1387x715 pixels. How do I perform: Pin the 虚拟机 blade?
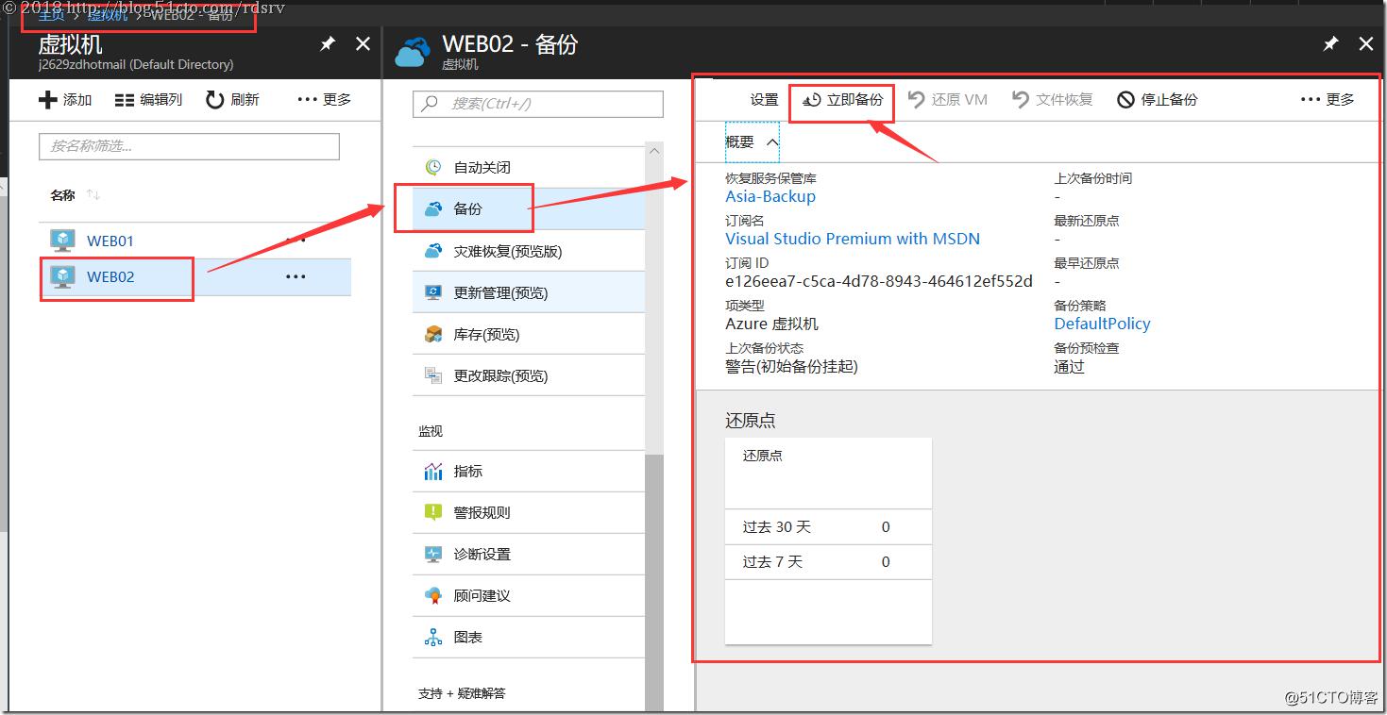click(327, 44)
